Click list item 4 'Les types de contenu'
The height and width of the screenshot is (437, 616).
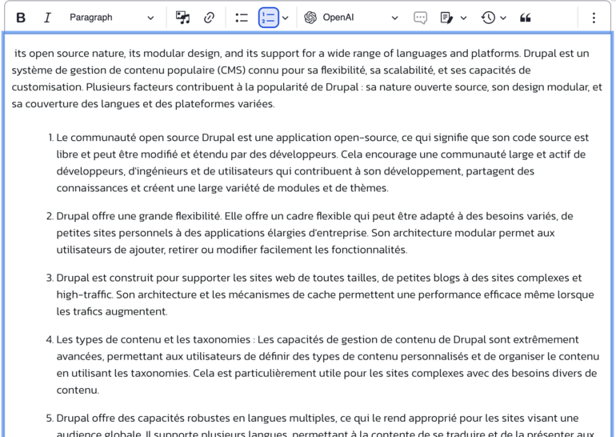[327, 365]
